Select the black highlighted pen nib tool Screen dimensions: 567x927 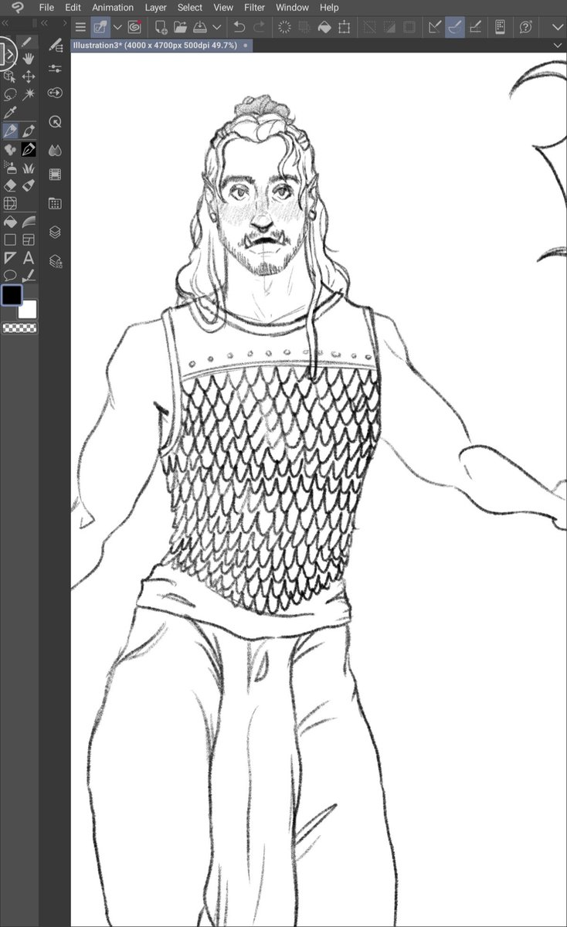(29, 149)
